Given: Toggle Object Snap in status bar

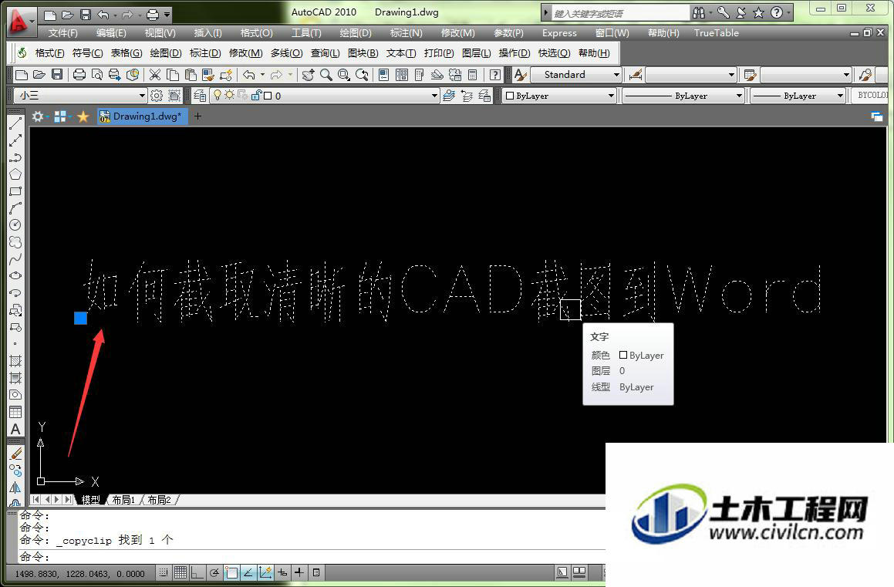Looking at the screenshot, I should 231,573.
